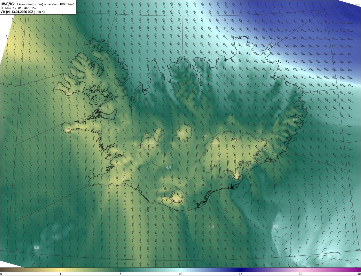
Task: Click the '0' tick label on the color scale
Action: pos(1,274)
